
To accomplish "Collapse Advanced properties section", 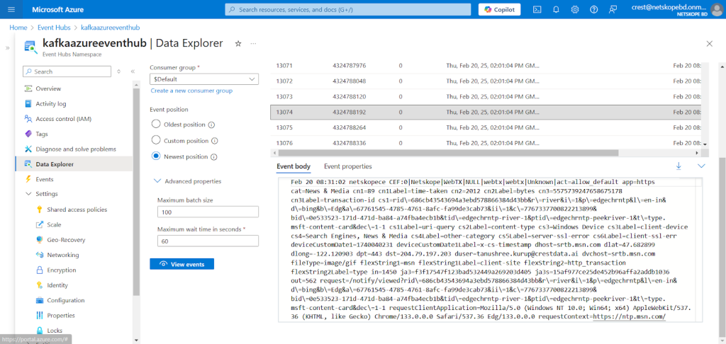I will [x=157, y=181].
